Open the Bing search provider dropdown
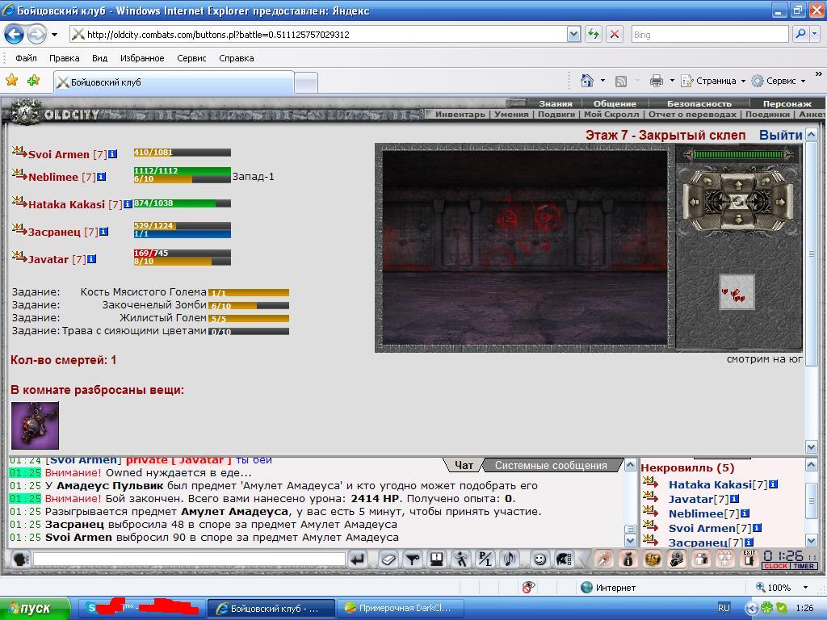 click(x=815, y=34)
